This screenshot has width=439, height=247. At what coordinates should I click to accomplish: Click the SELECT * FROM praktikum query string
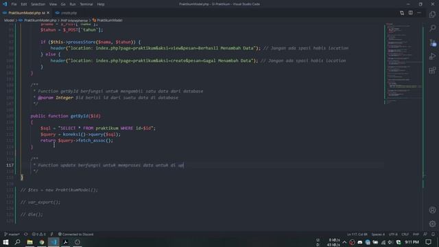tap(106, 128)
